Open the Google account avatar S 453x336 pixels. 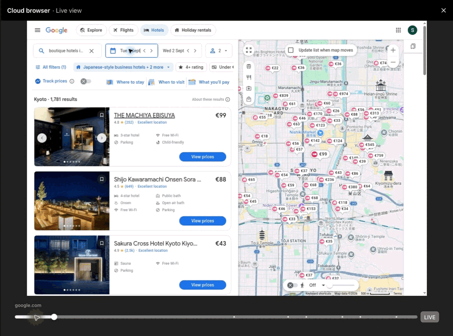pos(412,30)
